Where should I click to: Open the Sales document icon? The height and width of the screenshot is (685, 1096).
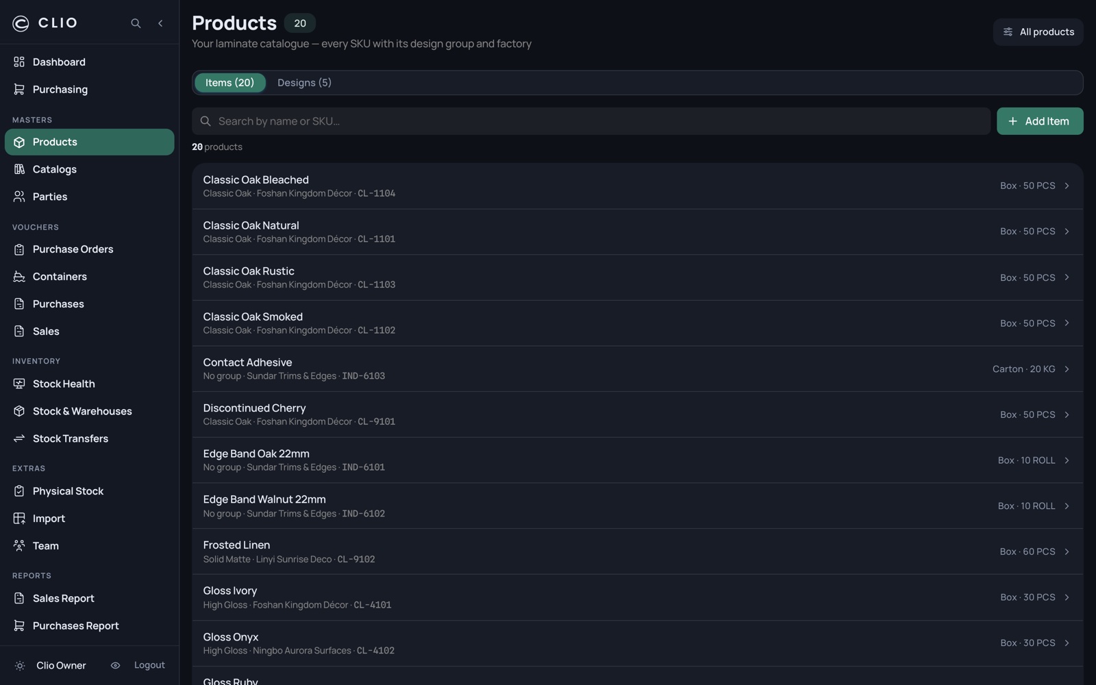tap(19, 332)
